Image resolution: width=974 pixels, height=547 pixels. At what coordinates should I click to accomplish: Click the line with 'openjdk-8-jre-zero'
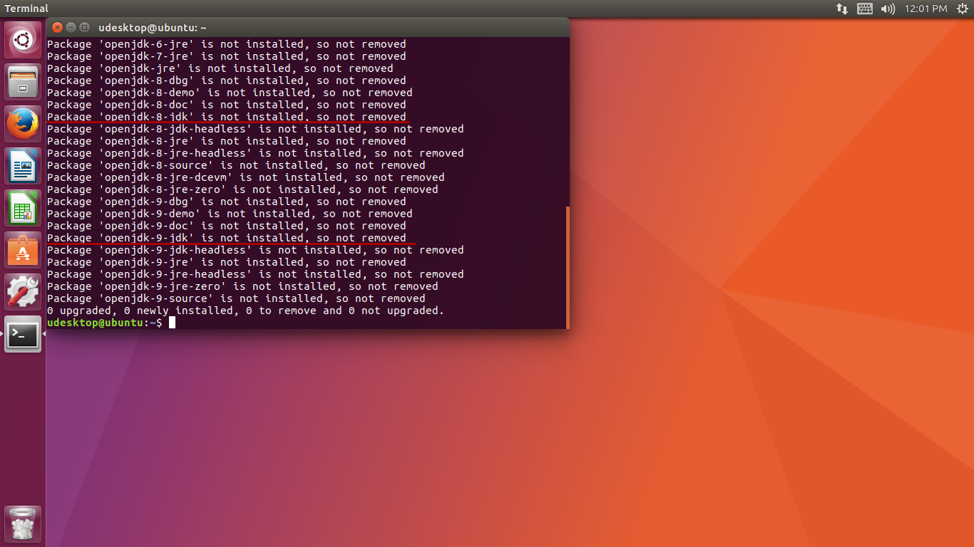242,189
